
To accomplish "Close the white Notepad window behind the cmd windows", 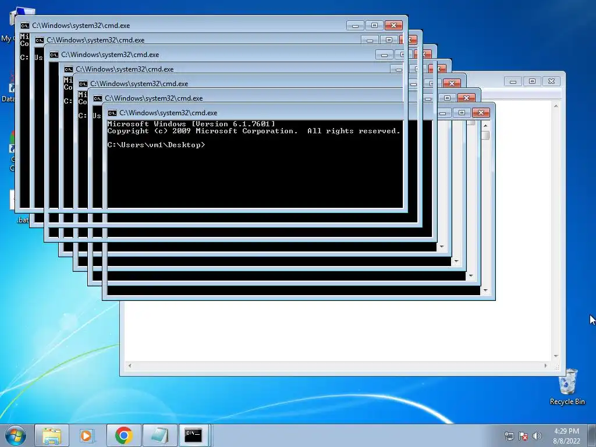I will click(x=552, y=81).
